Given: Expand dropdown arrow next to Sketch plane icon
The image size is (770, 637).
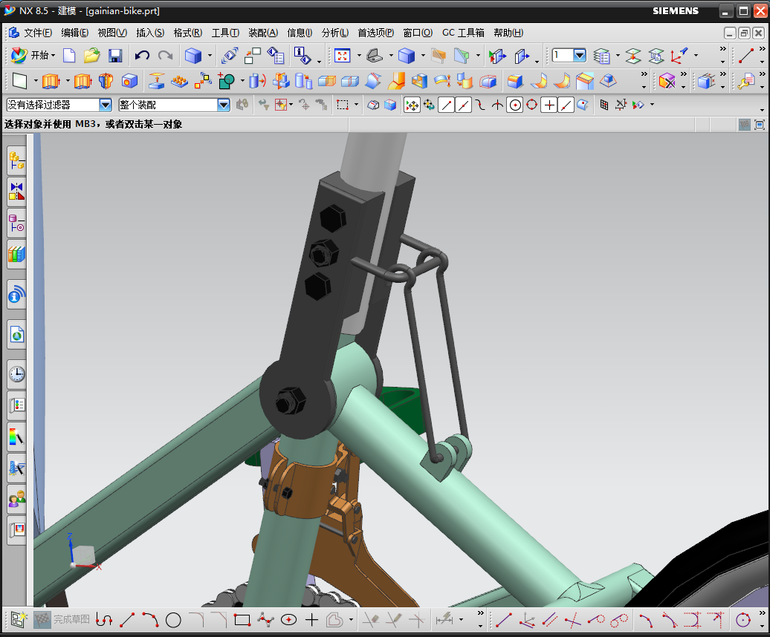Looking at the screenshot, I should (x=36, y=81).
